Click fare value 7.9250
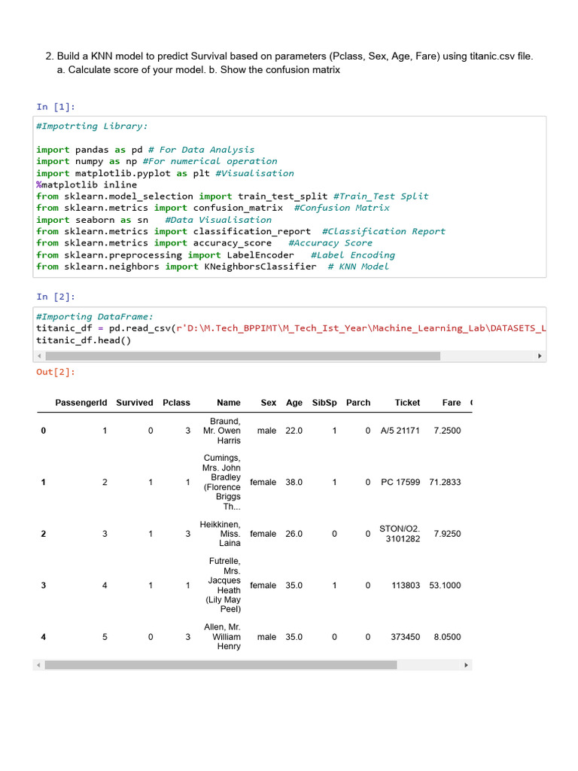Image resolution: width=578 pixels, height=771 pixels. coord(447,534)
